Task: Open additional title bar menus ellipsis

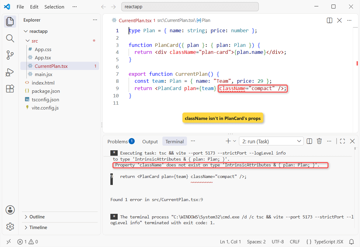Action: [74, 7]
